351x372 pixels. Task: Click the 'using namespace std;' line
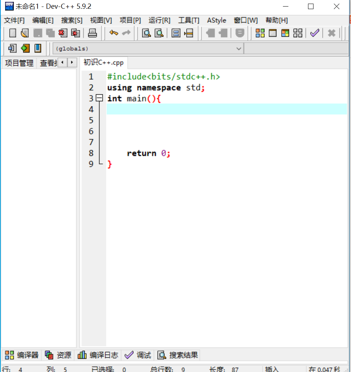coord(156,87)
